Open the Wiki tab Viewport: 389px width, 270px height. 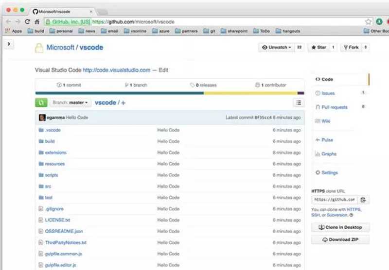(x=322, y=121)
